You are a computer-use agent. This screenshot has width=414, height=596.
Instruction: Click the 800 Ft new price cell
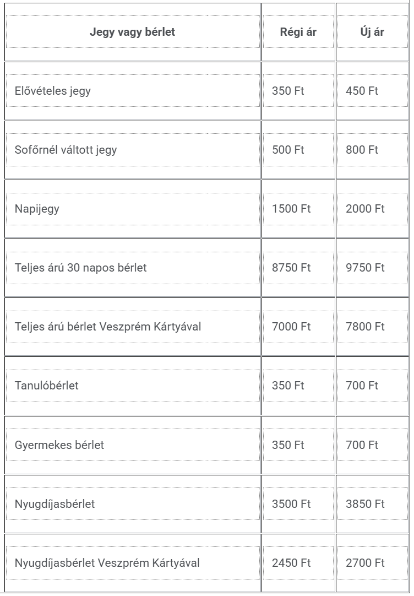(x=372, y=150)
